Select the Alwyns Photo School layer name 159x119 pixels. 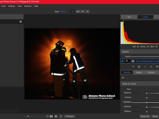[x=148, y=61]
